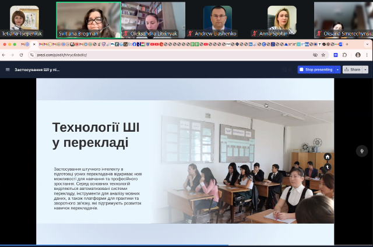Click Oleksandra Litvinyak's muted mic icon
The width and height of the screenshot is (373, 247).
[x=126, y=34]
